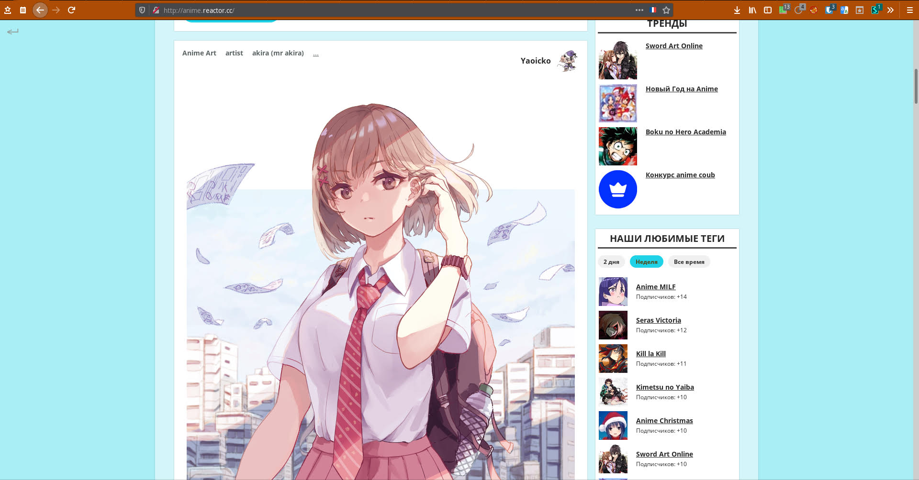The width and height of the screenshot is (919, 480).
Task: Click the Kill la Kill tag thumbnail
Action: (x=613, y=359)
